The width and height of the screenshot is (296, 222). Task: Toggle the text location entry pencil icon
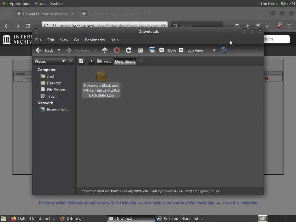[x=81, y=61]
